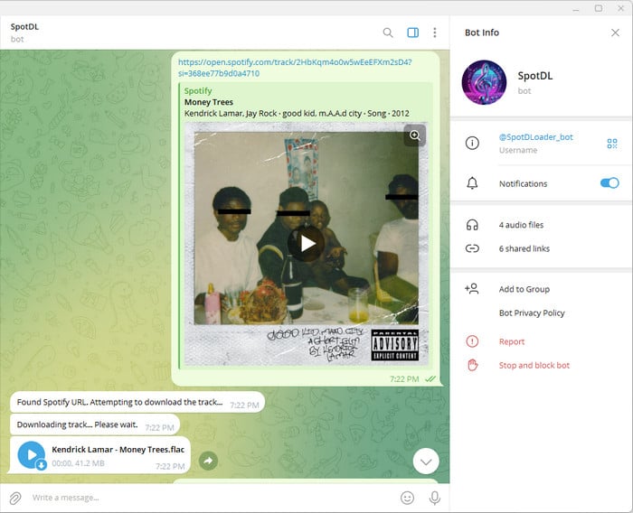Report the bot

click(x=512, y=341)
